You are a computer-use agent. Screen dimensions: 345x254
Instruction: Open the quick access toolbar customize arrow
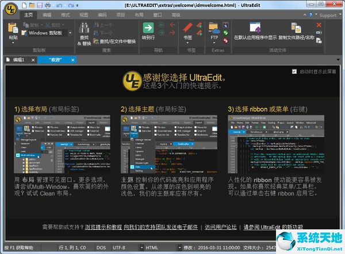(77, 6)
